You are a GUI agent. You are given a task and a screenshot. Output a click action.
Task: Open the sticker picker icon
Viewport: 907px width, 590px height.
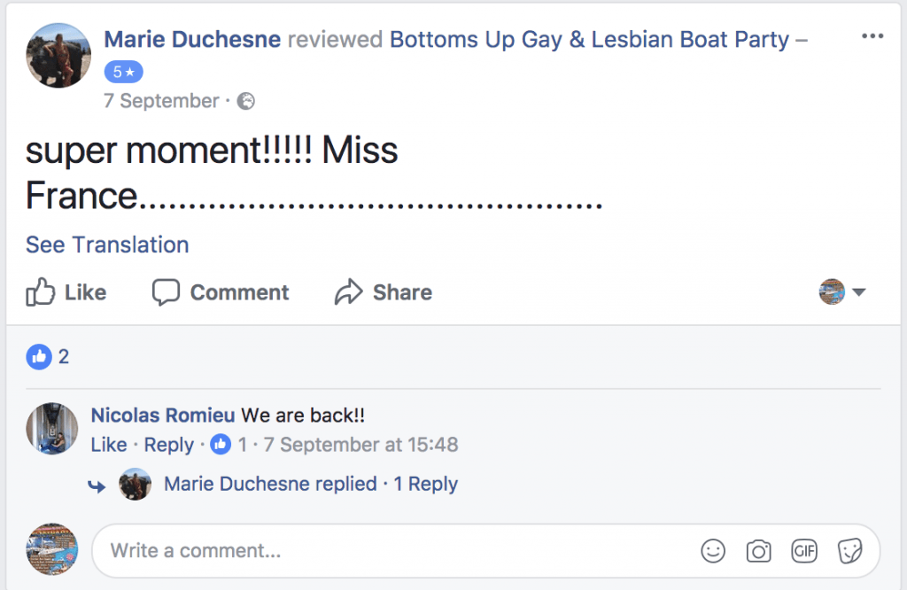[850, 551]
